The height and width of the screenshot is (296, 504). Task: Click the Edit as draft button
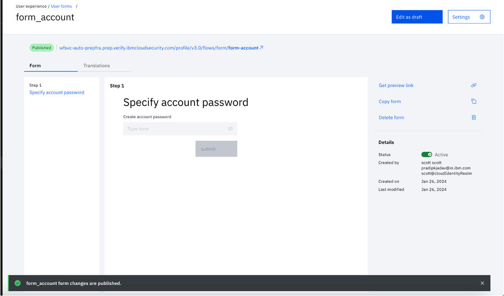(417, 17)
